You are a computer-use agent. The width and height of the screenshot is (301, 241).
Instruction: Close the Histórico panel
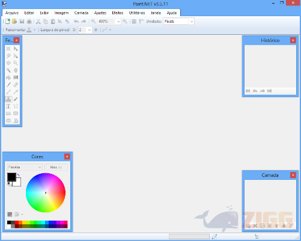[293, 40]
